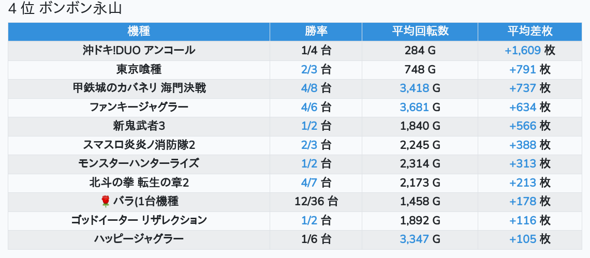The width and height of the screenshot is (590, 258).
Task: Click the +1,609 average difference value
Action: tap(523, 51)
